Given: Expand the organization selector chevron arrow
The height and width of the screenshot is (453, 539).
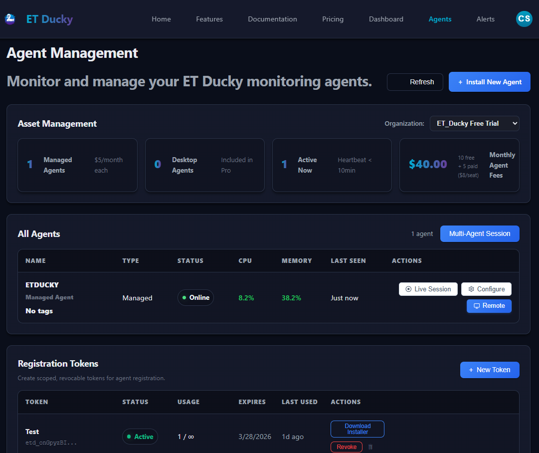Looking at the screenshot, I should (514, 123).
